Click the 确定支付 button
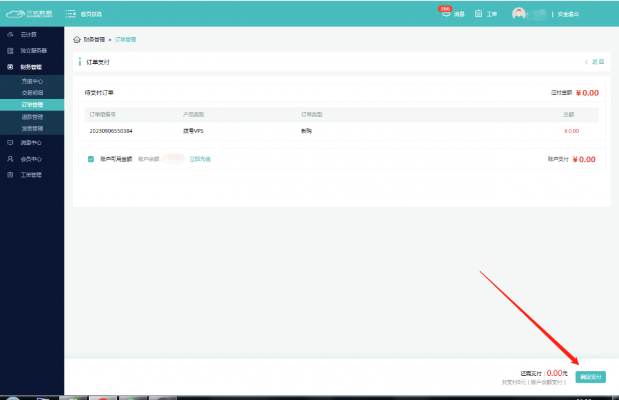This screenshot has height=400, width=619. coord(591,377)
